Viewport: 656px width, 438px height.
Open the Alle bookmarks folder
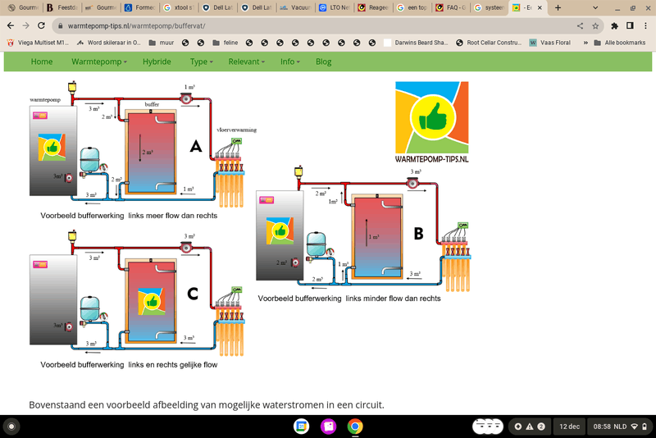coord(620,43)
